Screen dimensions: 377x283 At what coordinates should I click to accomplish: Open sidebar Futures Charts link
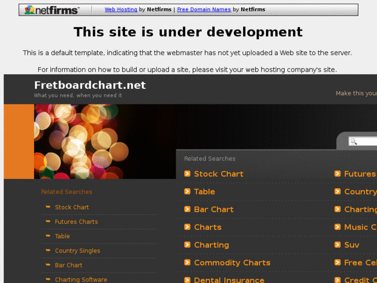(76, 222)
